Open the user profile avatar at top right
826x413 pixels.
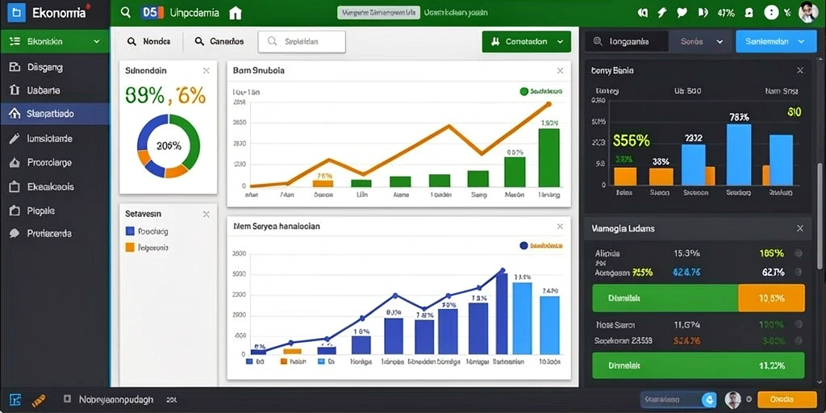[x=807, y=13]
